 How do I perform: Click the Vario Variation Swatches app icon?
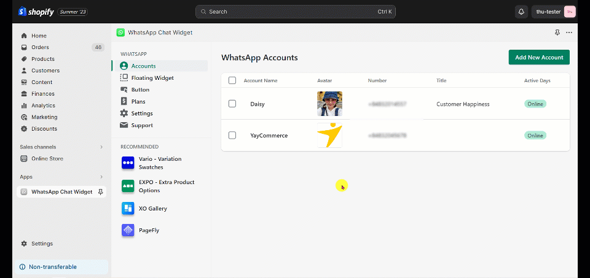click(x=128, y=163)
